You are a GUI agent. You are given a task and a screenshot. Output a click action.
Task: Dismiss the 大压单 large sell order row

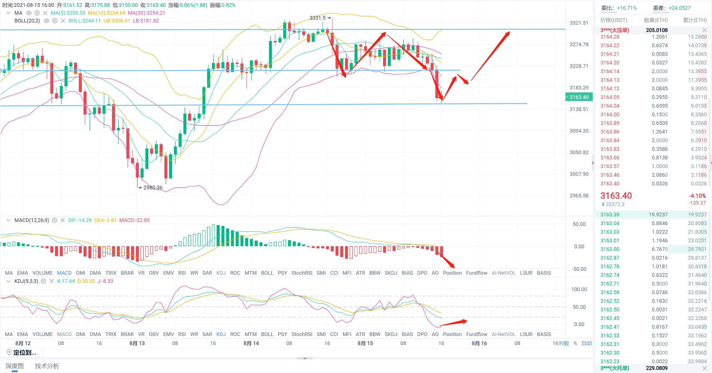click(x=705, y=30)
